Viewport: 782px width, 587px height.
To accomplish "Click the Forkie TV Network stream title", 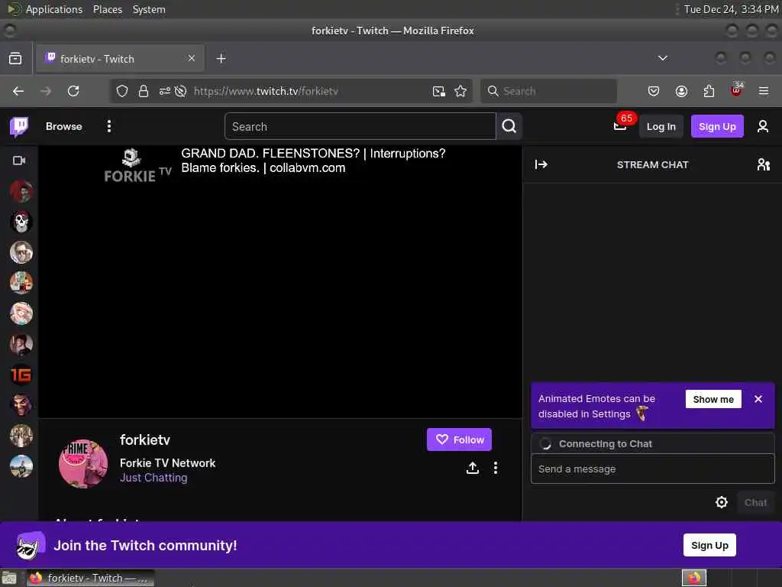I will (x=167, y=462).
